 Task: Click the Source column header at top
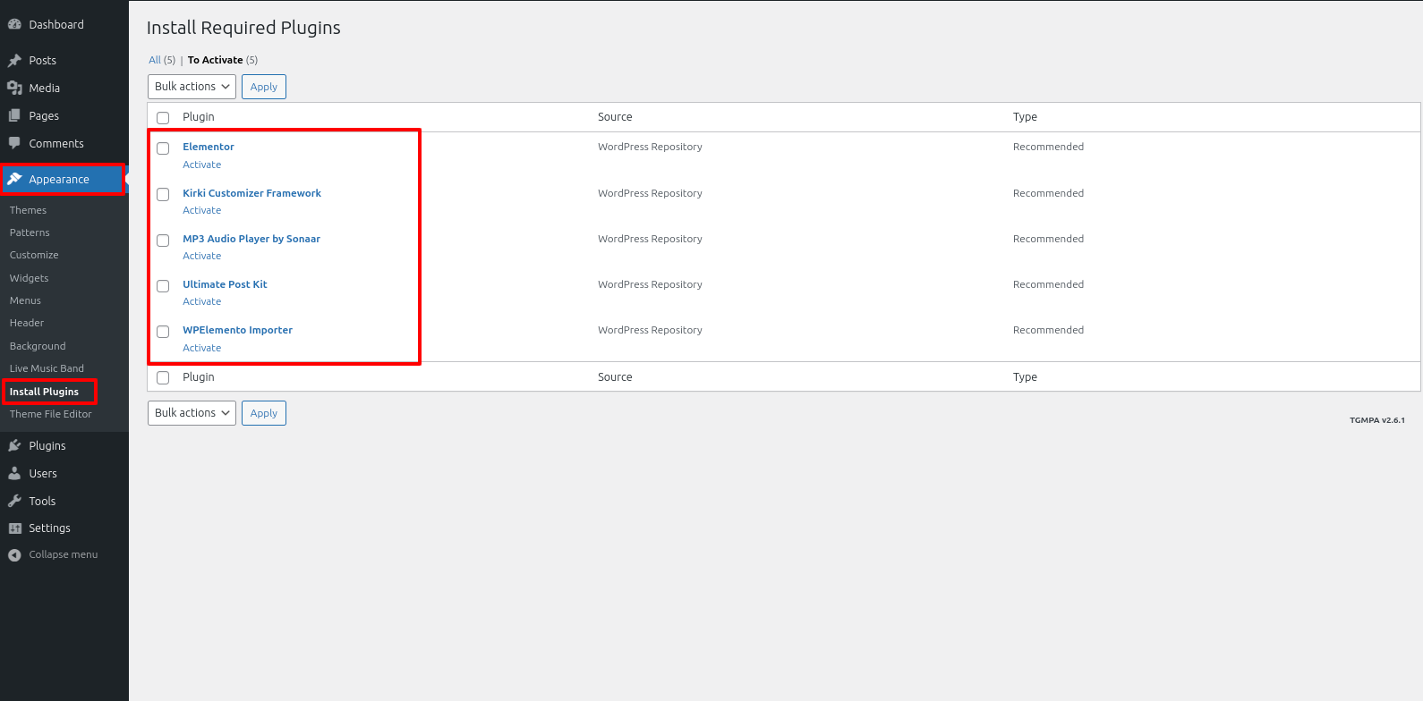(615, 117)
